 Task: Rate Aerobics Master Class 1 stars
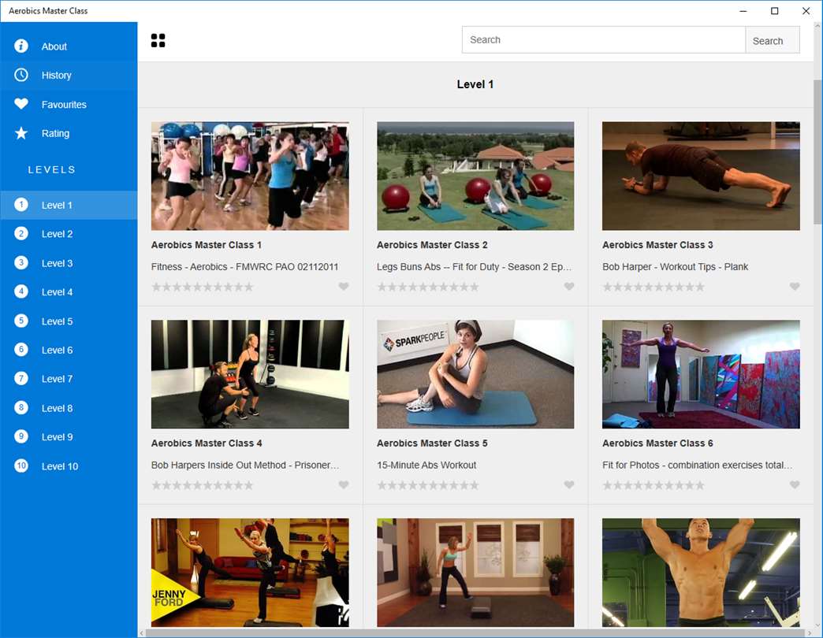click(x=203, y=287)
